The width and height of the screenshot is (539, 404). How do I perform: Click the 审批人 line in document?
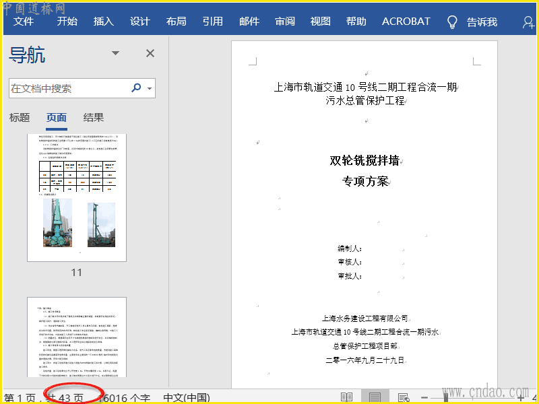point(350,276)
